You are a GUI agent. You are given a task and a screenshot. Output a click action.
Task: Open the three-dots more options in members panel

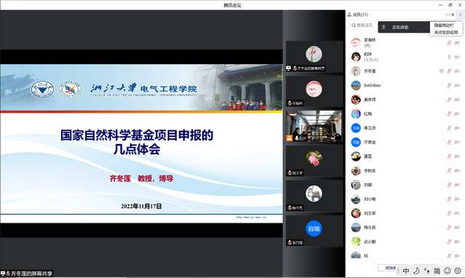click(448, 15)
